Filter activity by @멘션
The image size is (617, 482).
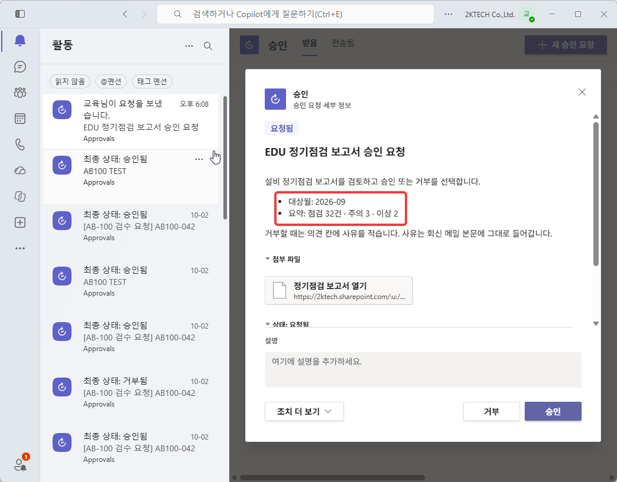111,81
